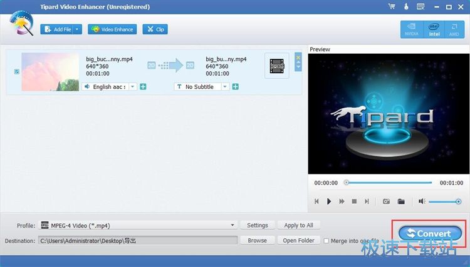Mute audio using speaker icon
Image resolution: width=470 pixels, height=267 pixels.
pos(422,201)
